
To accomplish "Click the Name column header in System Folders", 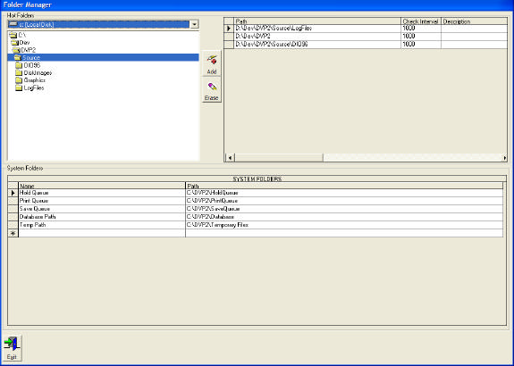I will pos(102,186).
